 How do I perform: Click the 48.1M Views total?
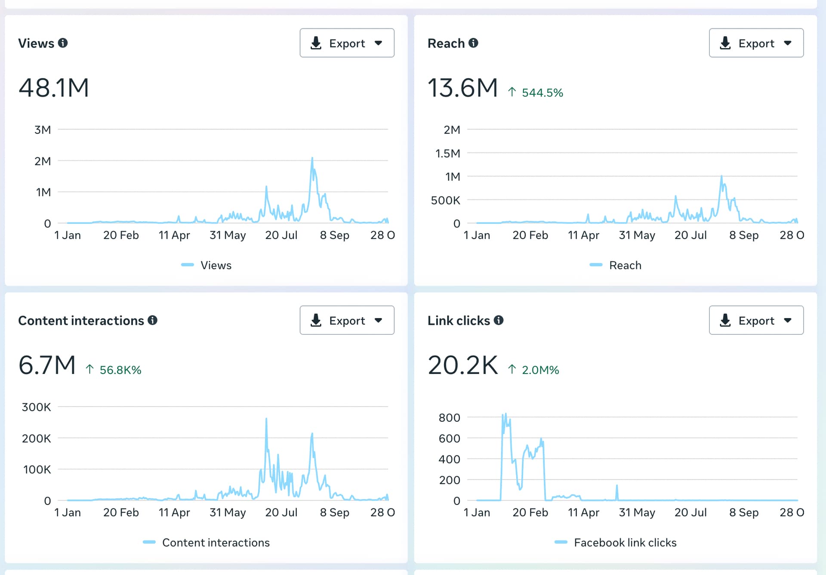click(54, 88)
